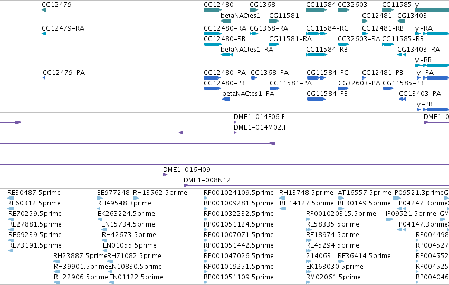449x285 pixels.
Task: Open the CG12481 gene label
Action: 377,15
